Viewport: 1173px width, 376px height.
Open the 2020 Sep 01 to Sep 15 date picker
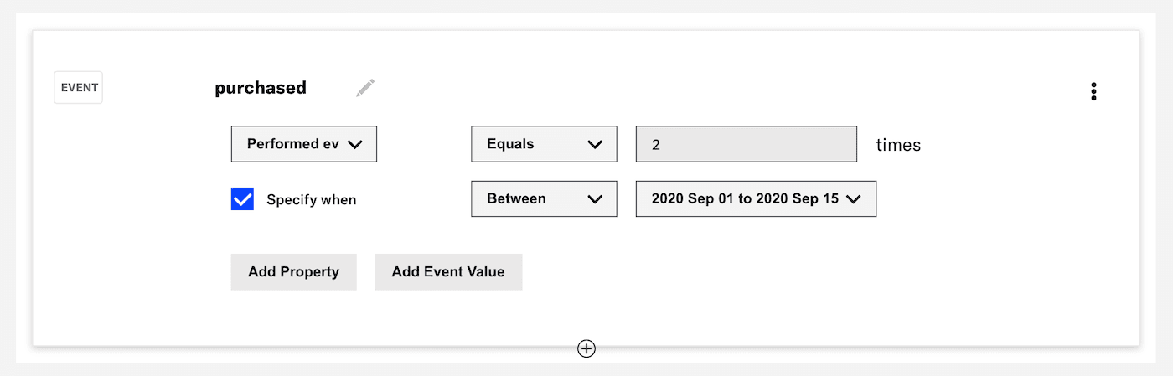[x=746, y=199]
